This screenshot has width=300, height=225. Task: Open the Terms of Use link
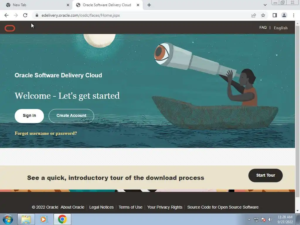point(130,207)
